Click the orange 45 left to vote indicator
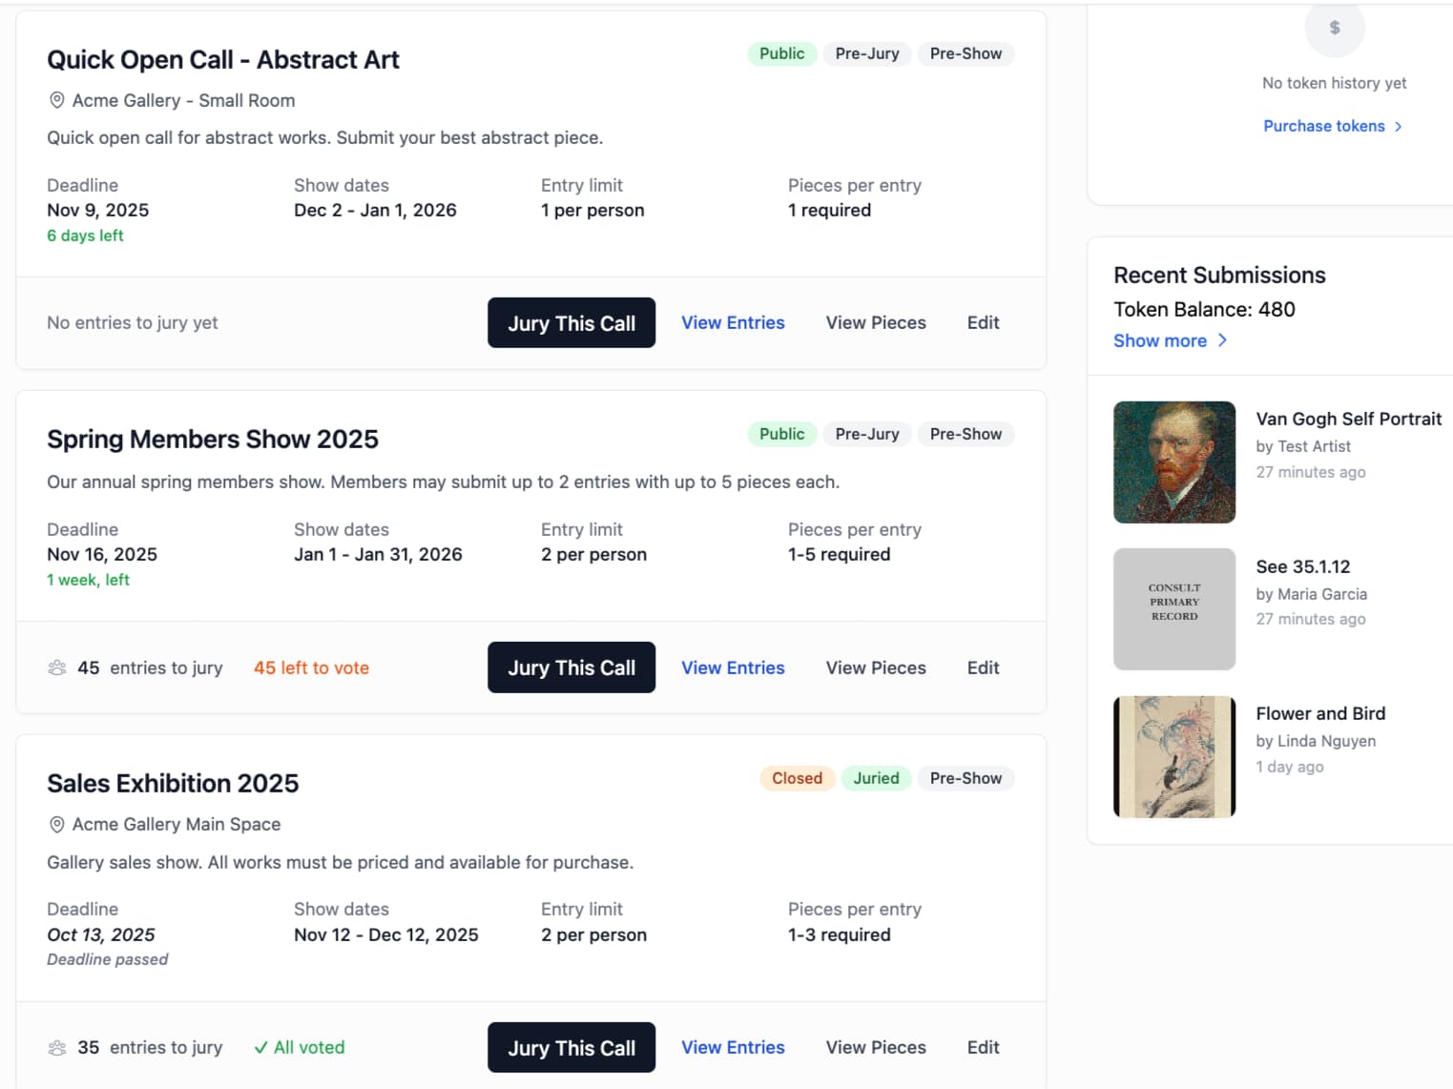The height and width of the screenshot is (1089, 1453). point(311,668)
